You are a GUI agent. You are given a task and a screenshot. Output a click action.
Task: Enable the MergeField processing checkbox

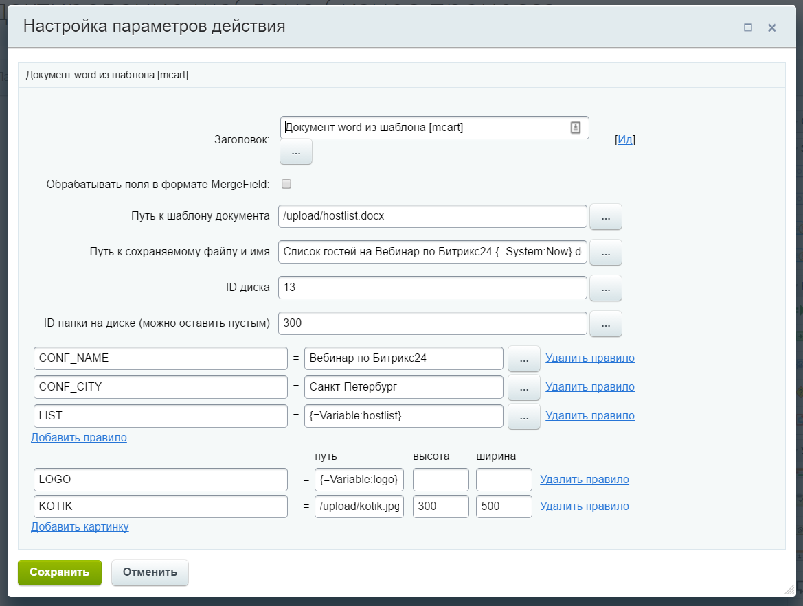[286, 184]
